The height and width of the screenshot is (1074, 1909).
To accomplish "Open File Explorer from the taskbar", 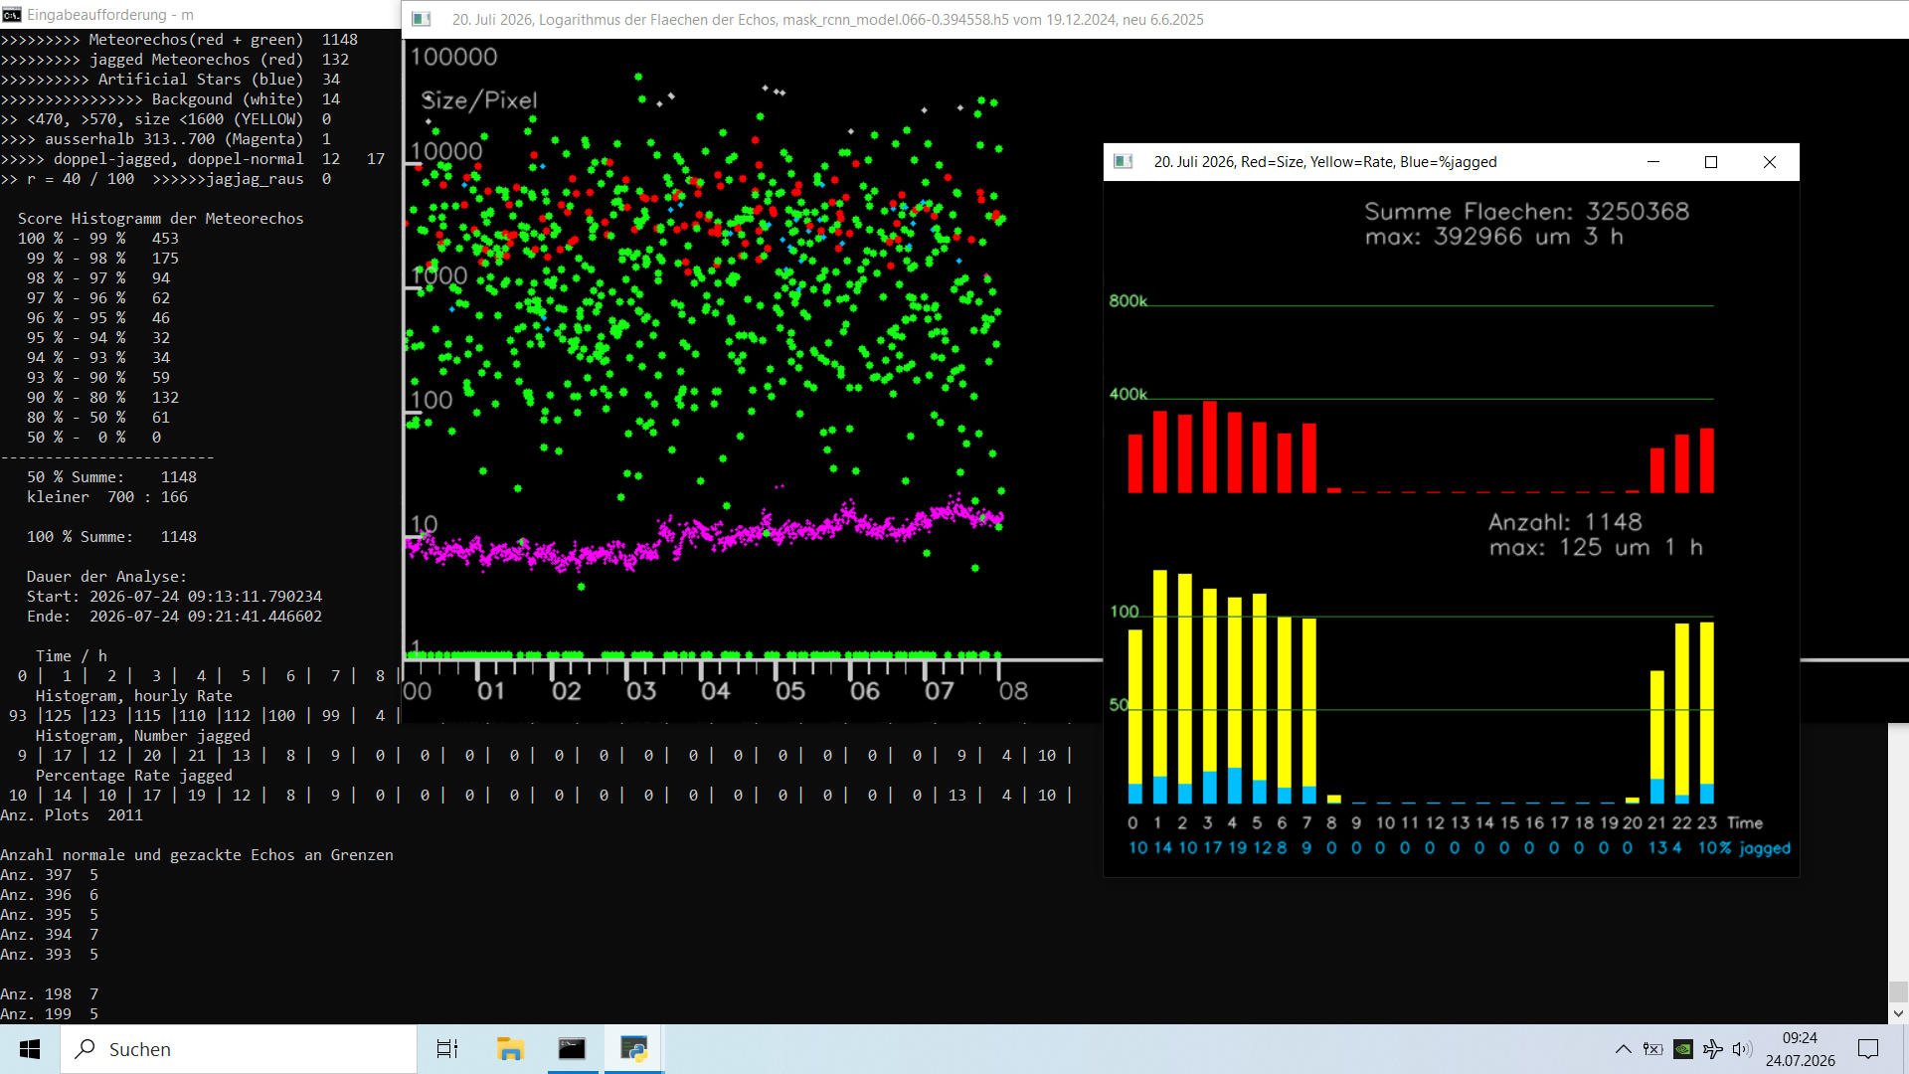I will (x=510, y=1049).
